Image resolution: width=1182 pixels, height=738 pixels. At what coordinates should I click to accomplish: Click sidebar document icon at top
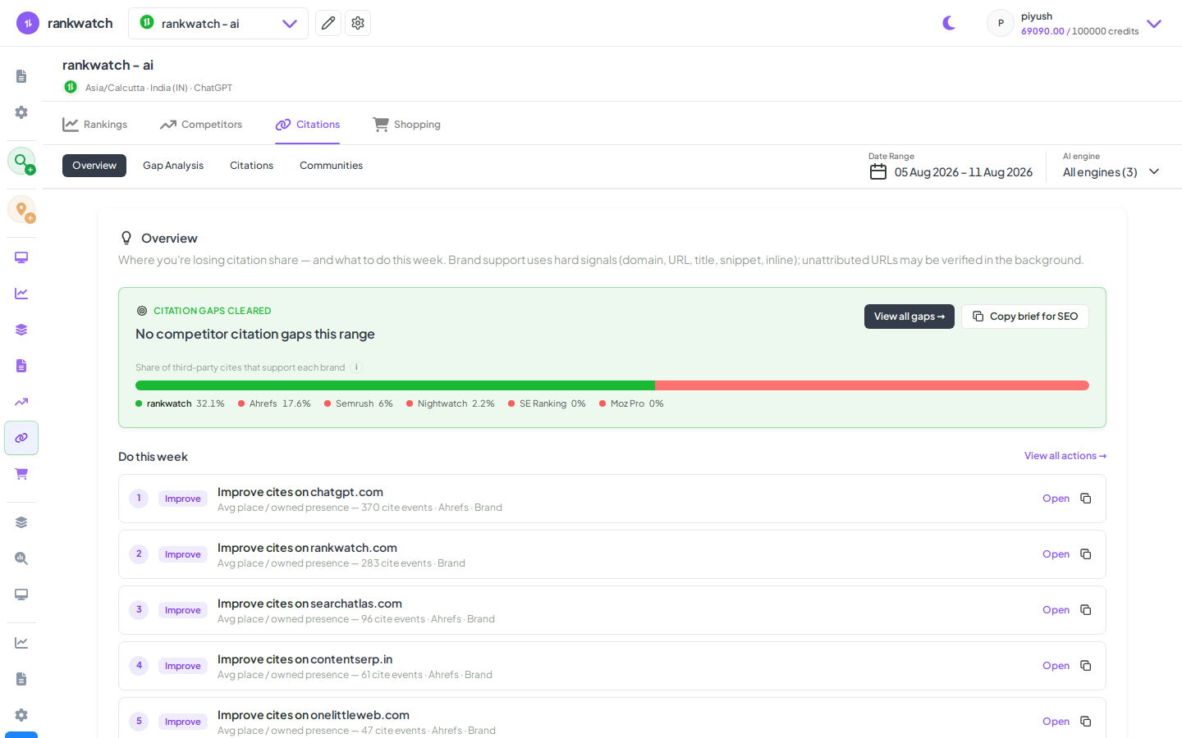pyautogui.click(x=21, y=76)
